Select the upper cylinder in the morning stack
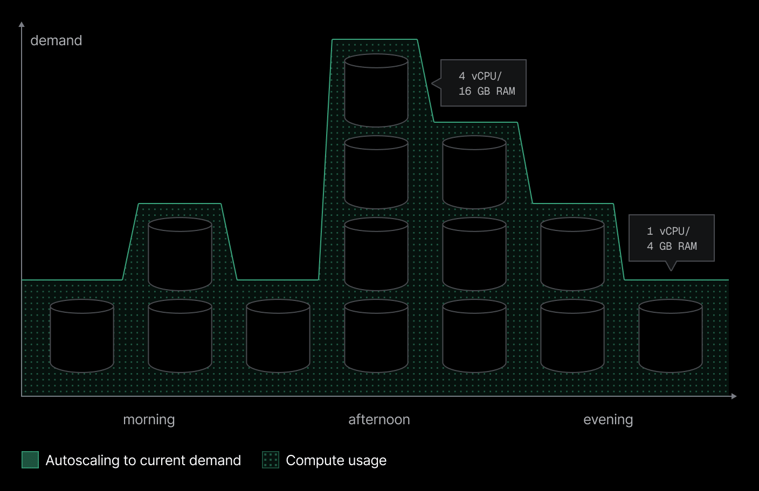 [x=180, y=254]
